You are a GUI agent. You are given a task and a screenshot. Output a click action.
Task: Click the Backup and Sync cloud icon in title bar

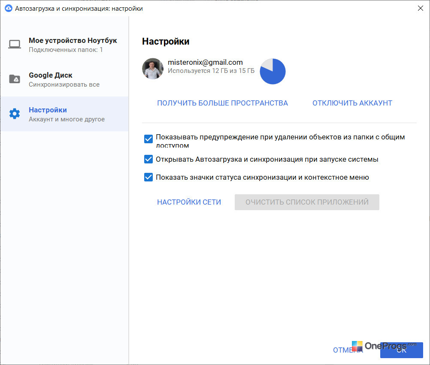coord(9,8)
